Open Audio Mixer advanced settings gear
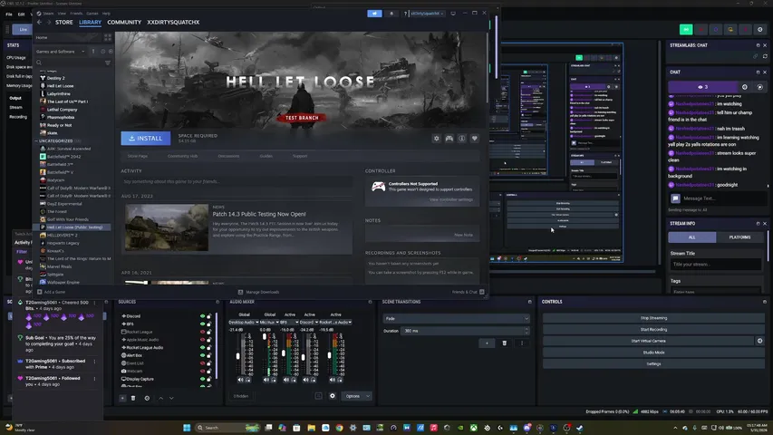The width and height of the screenshot is (773, 435). point(333,396)
